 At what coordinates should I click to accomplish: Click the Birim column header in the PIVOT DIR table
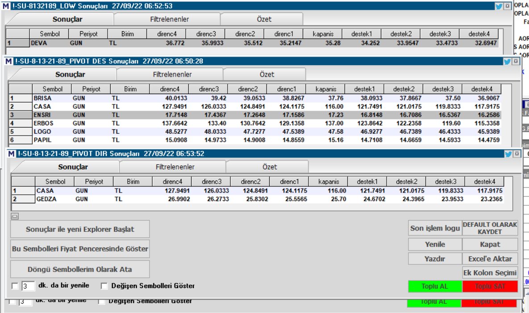[133, 181]
